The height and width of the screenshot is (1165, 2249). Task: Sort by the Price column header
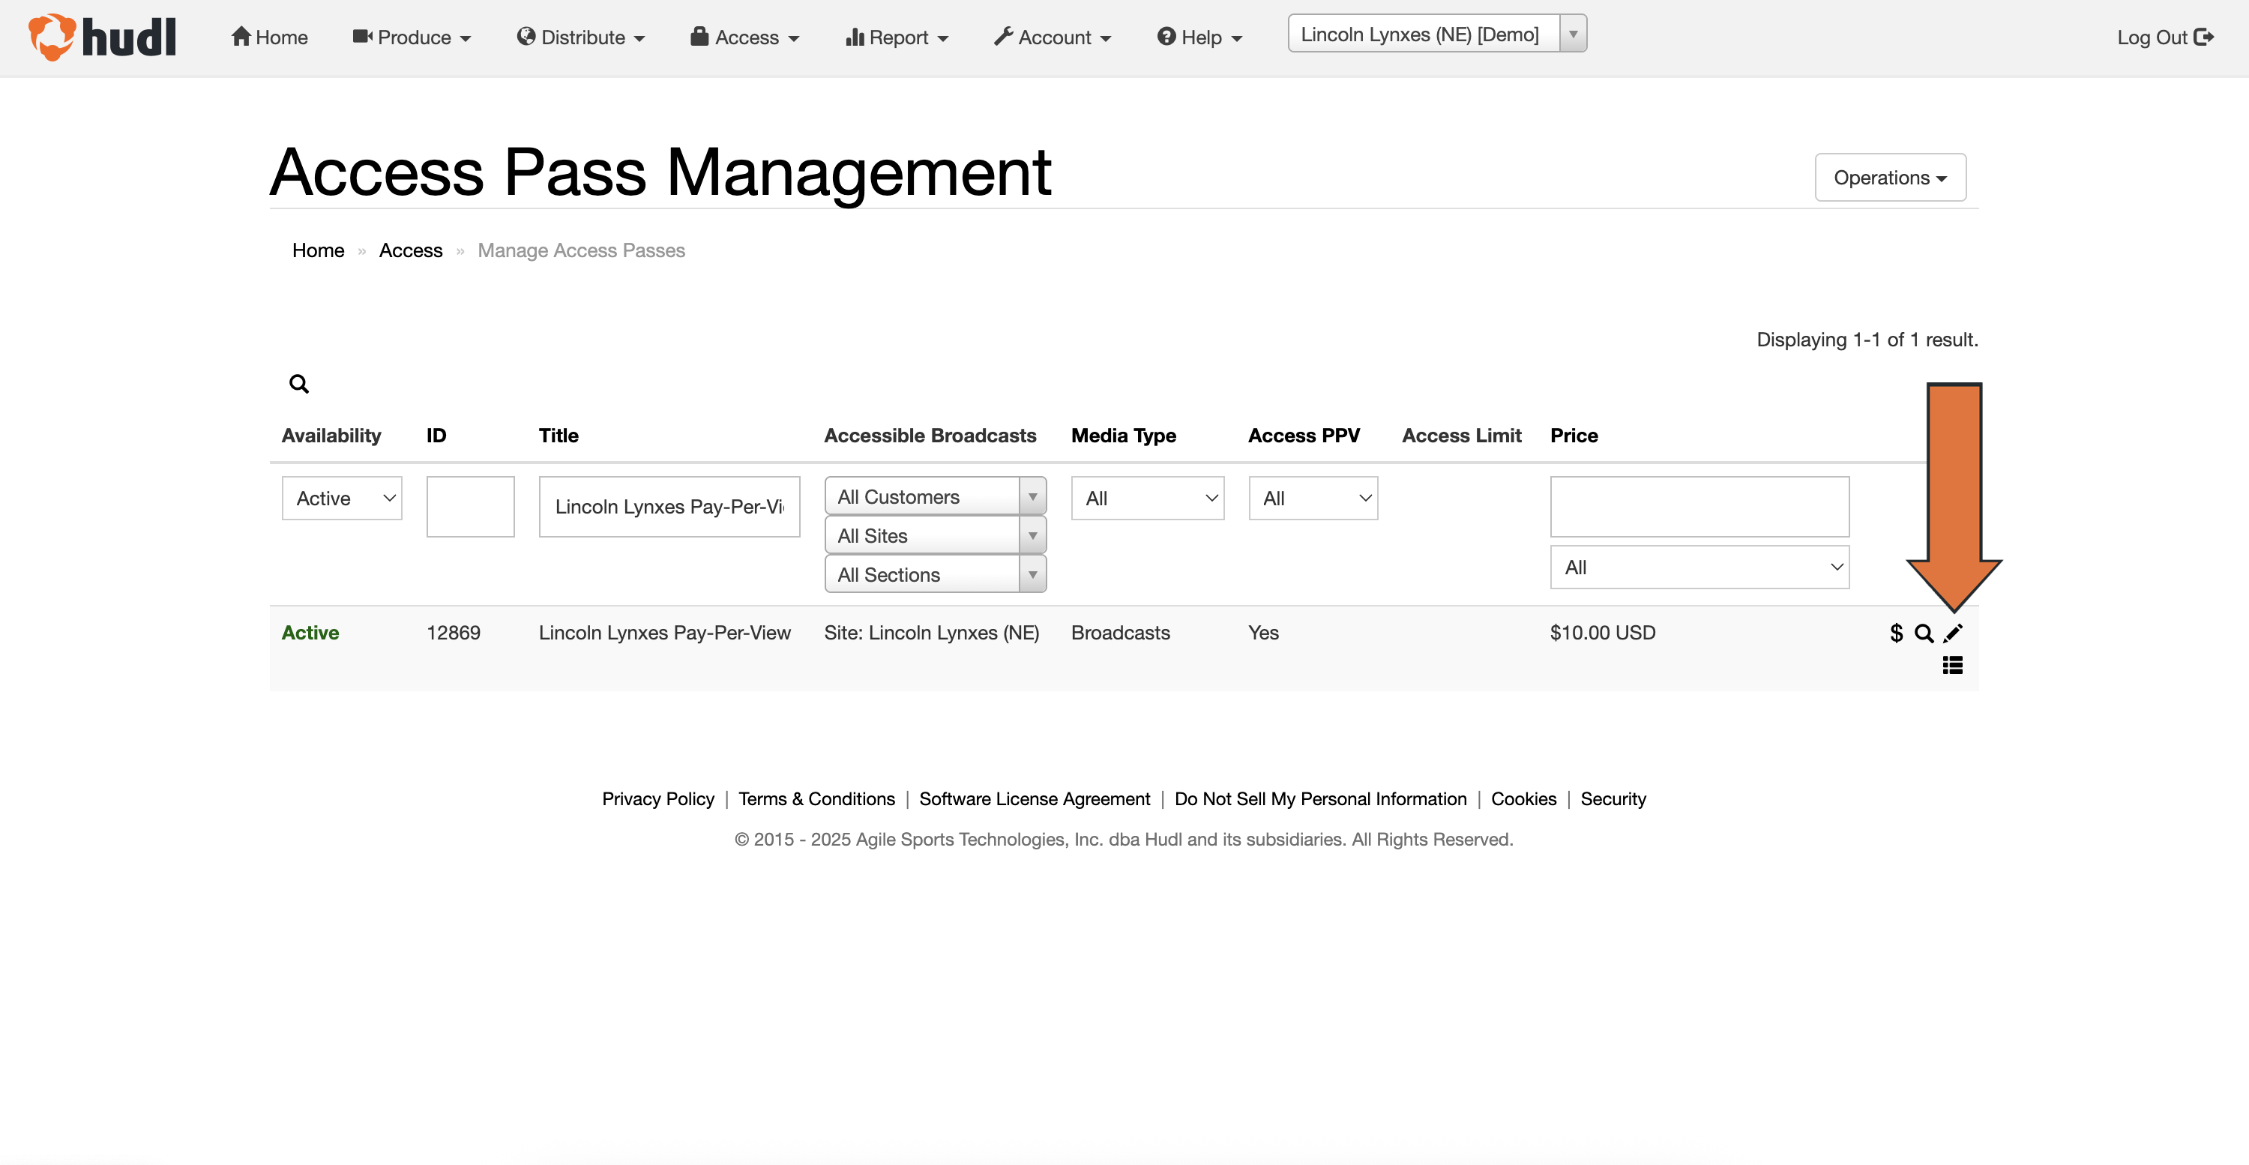tap(1574, 436)
